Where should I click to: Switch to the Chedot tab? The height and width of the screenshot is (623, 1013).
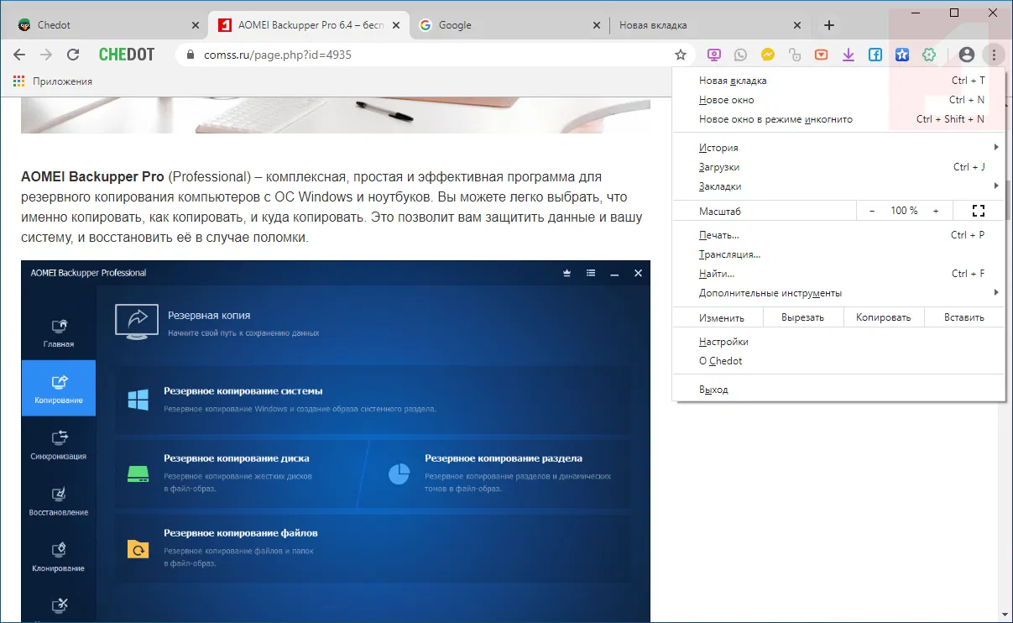(107, 25)
